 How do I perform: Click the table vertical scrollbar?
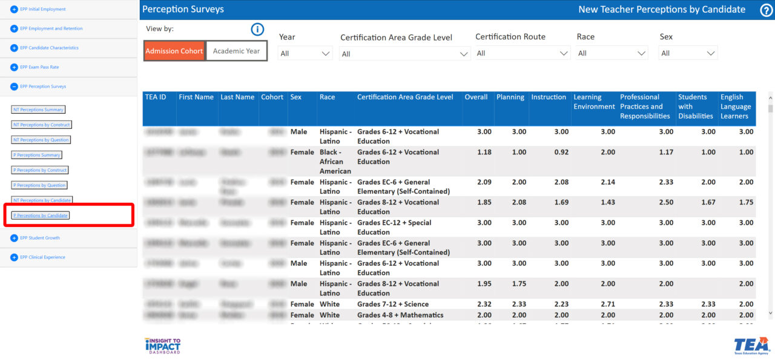pyautogui.click(x=770, y=205)
